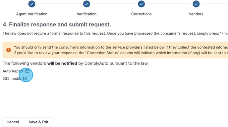Click the Vendors step checkmark circle

(196, 4)
